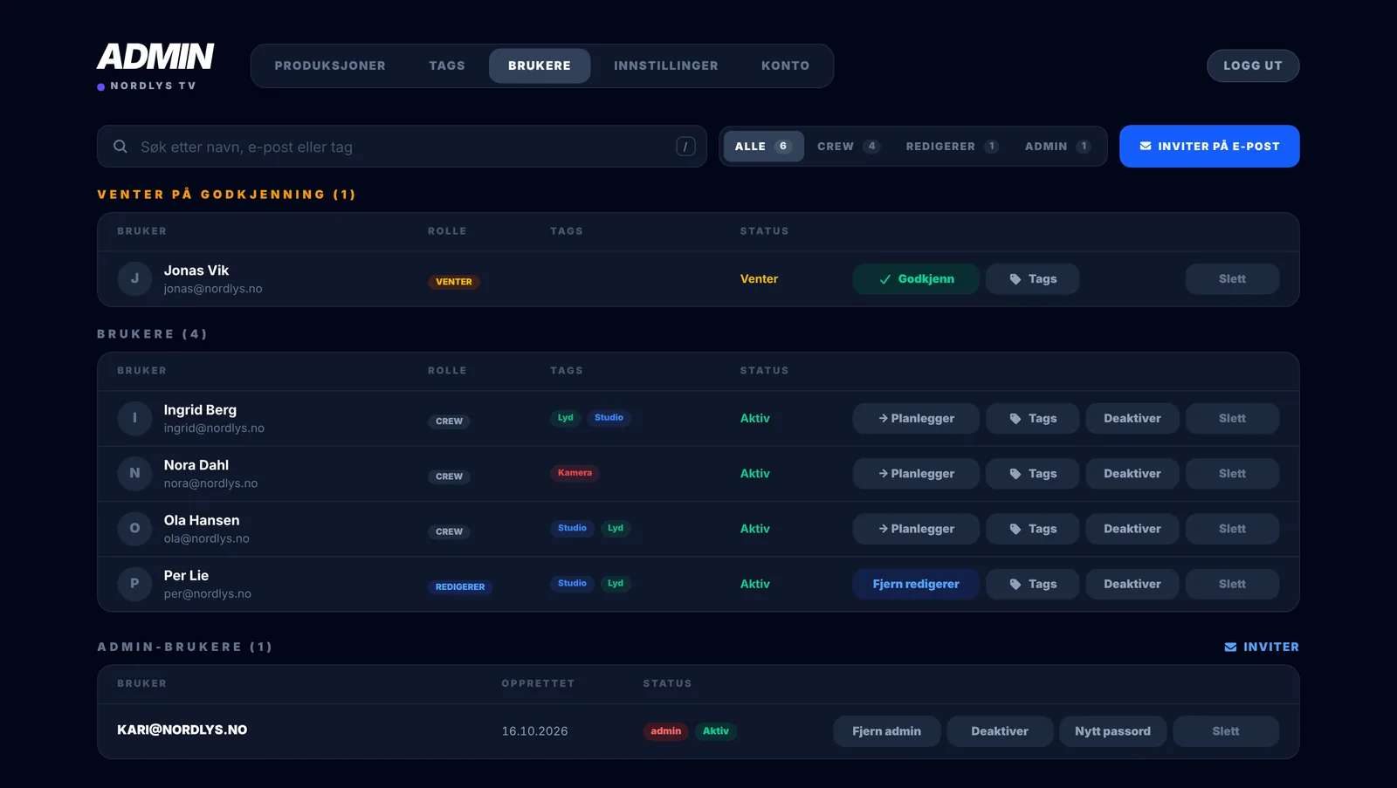Click Ingrid Berg's avatar circle I
The height and width of the screenshot is (788, 1397).
[134, 418]
